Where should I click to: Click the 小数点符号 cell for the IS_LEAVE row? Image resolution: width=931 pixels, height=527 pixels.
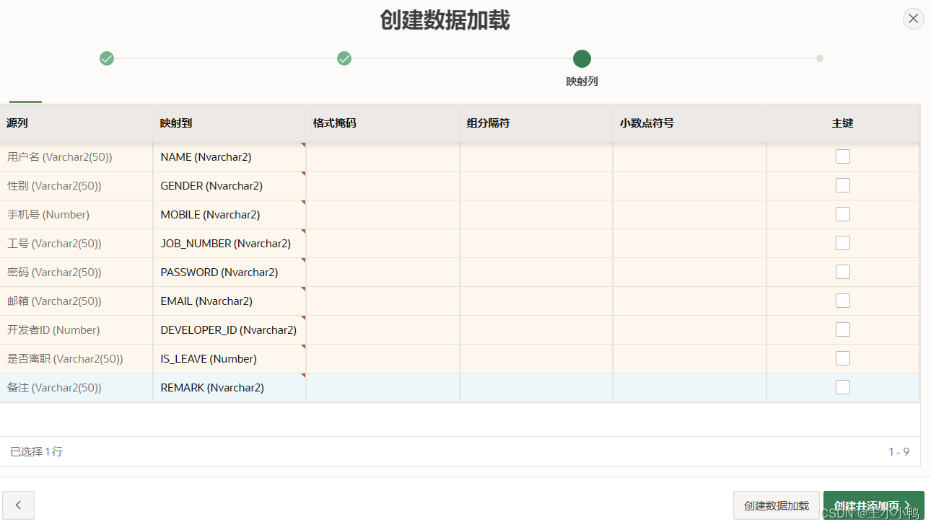coord(689,358)
